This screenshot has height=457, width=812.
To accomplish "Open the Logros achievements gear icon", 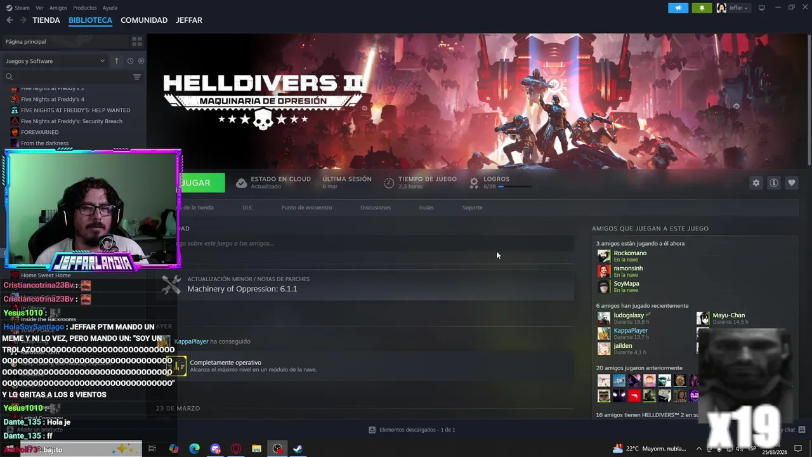I will (474, 183).
